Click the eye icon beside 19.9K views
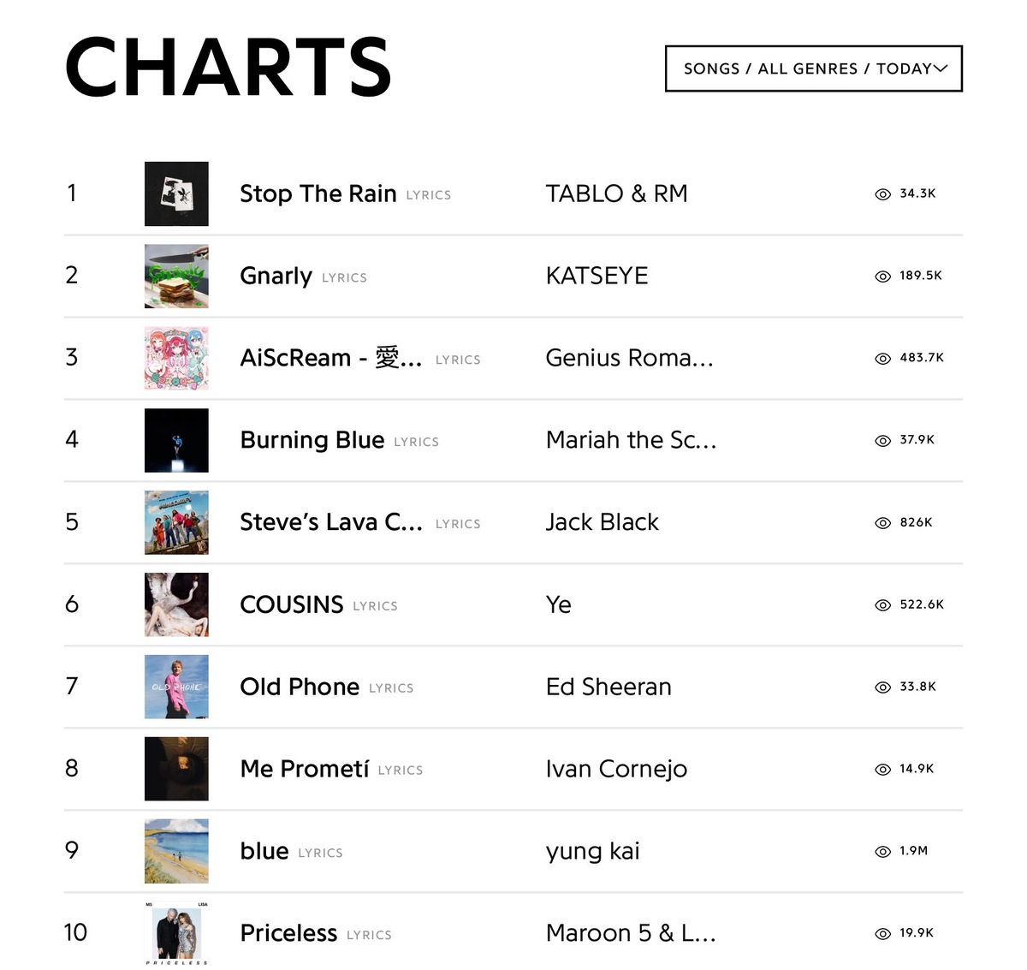Image resolution: width=1027 pixels, height=970 pixels. [883, 934]
